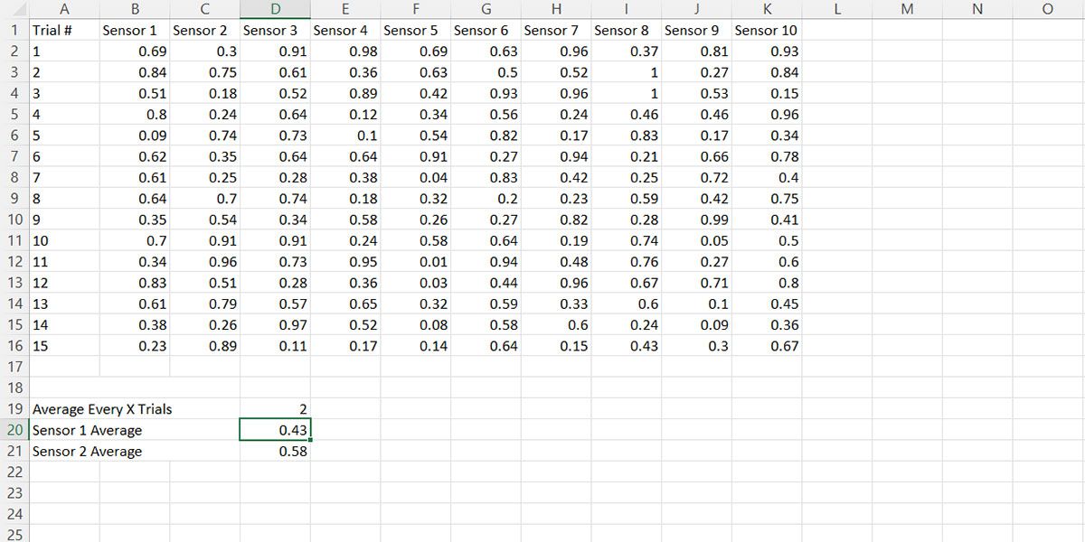Select Sensor 7 value 0.17 in trial 5
The image size is (1085, 542).
click(556, 135)
